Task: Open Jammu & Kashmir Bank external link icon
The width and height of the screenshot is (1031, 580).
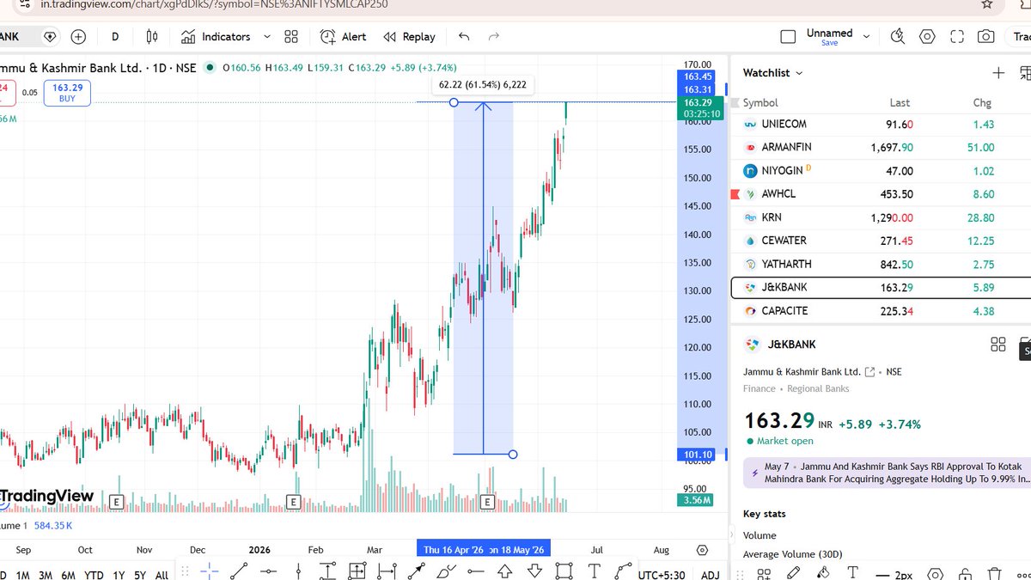Action: 870,372
